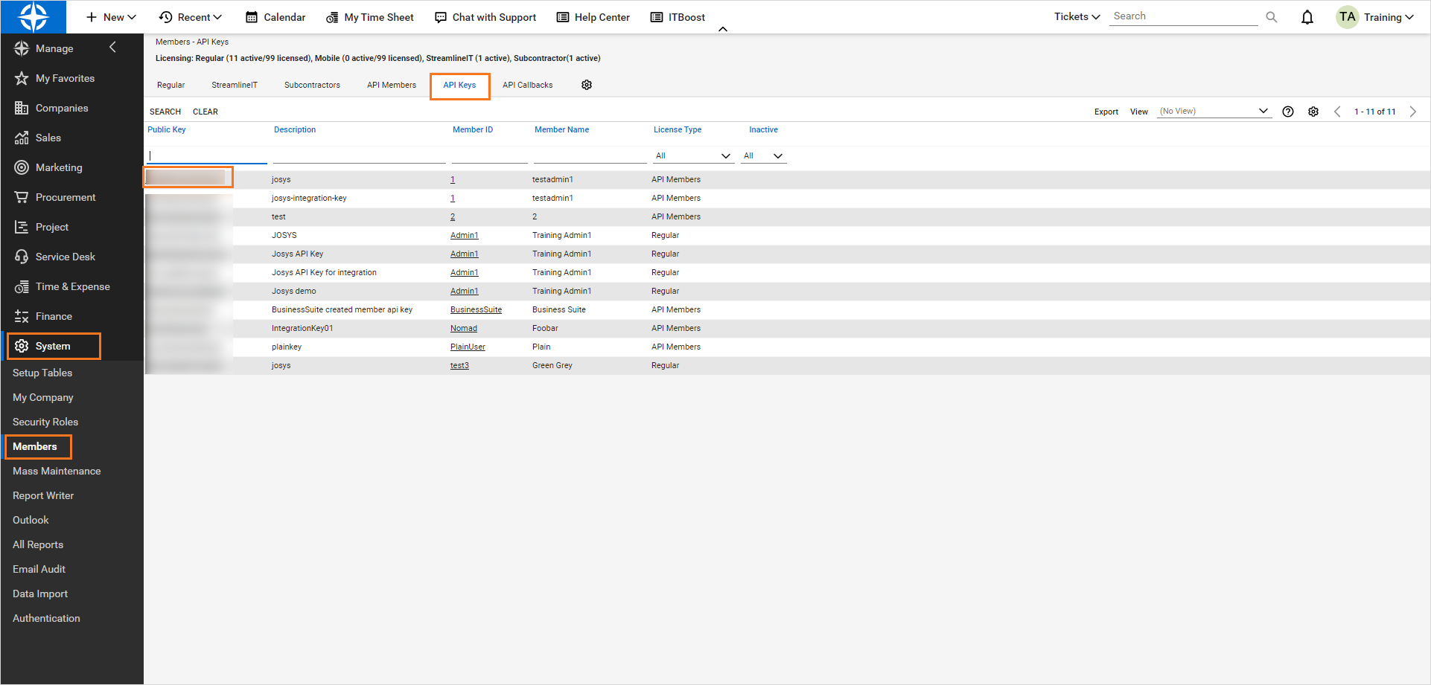The image size is (1431, 685).
Task: Click the Public Key search input field
Action: [x=206, y=155]
